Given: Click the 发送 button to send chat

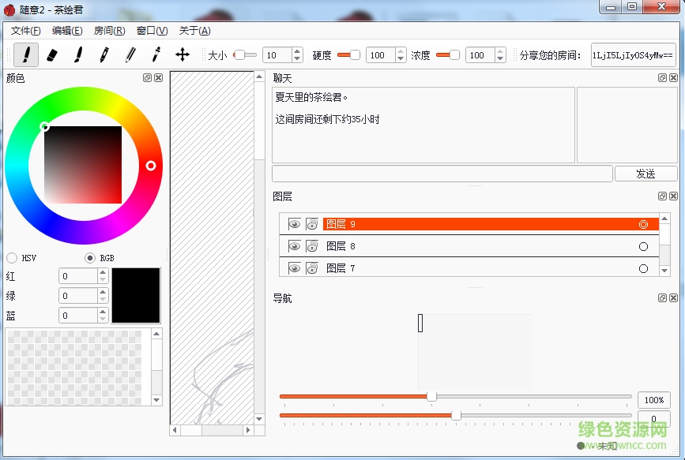Looking at the screenshot, I should 645,173.
